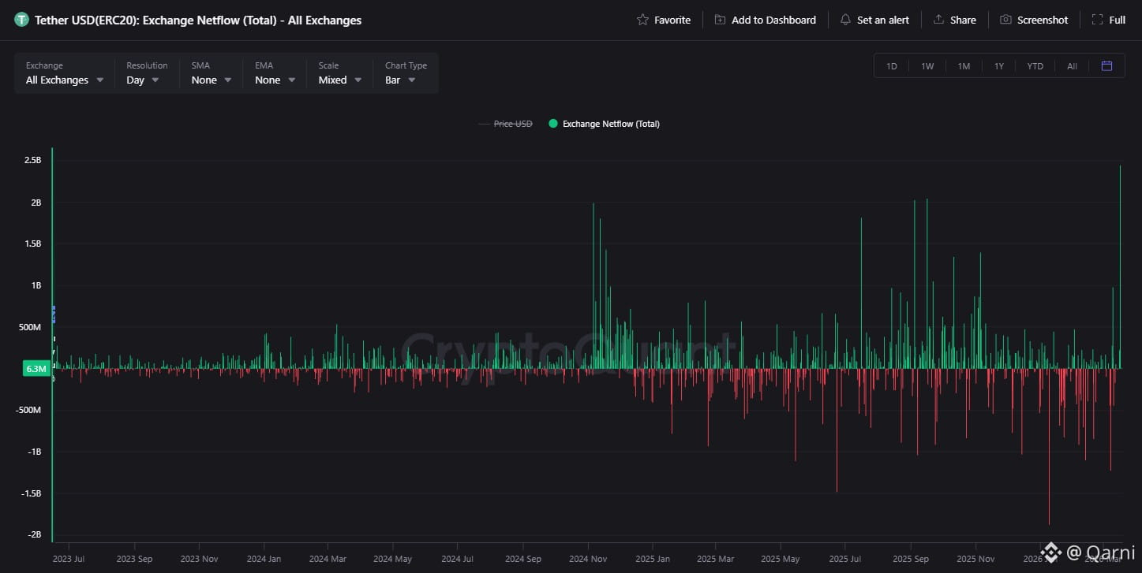This screenshot has height=573, width=1142.
Task: Take a chart Screenshot with camera icon
Action: pos(1005,20)
